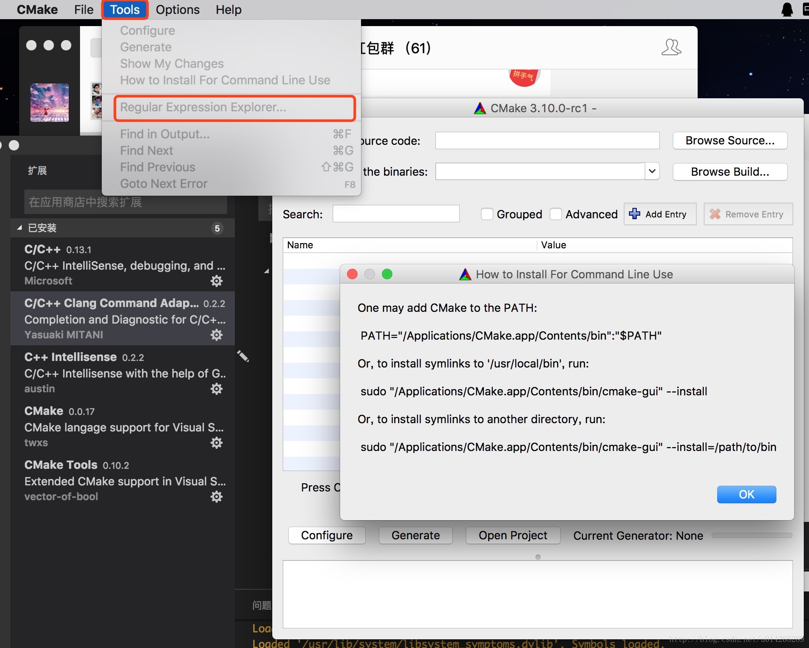Open the File menu

click(84, 10)
